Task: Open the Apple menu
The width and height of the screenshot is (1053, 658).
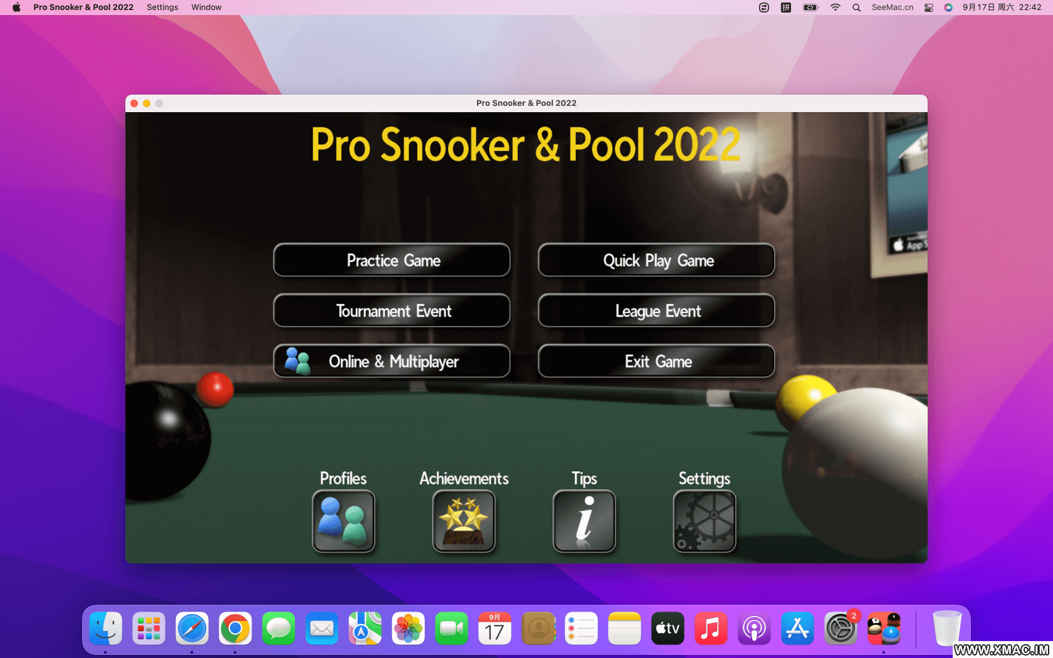Action: click(16, 8)
